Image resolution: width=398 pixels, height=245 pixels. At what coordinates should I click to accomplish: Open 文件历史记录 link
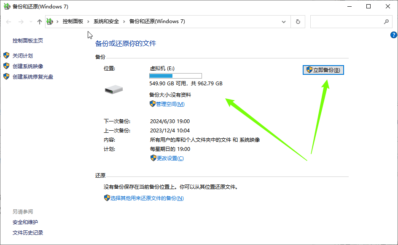point(28,233)
